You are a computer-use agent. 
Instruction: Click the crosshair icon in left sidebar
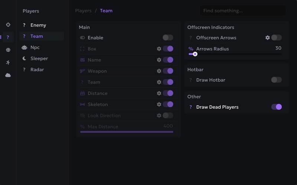tap(8, 25)
